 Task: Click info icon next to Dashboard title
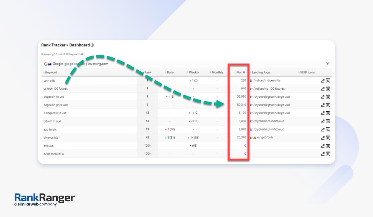[92, 45]
